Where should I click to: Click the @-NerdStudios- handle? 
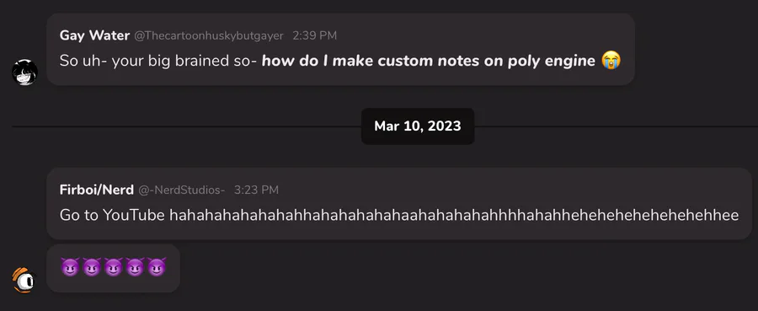pos(182,190)
